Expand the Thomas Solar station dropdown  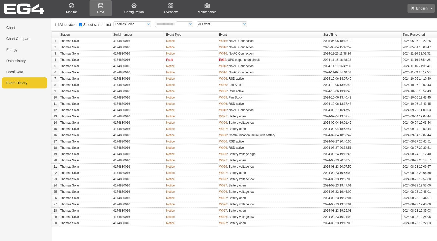[132, 24]
